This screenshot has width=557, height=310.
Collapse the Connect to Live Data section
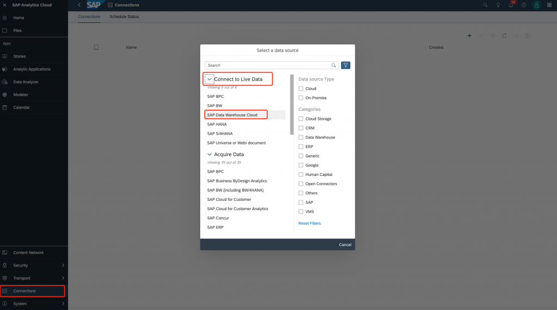pyautogui.click(x=209, y=79)
